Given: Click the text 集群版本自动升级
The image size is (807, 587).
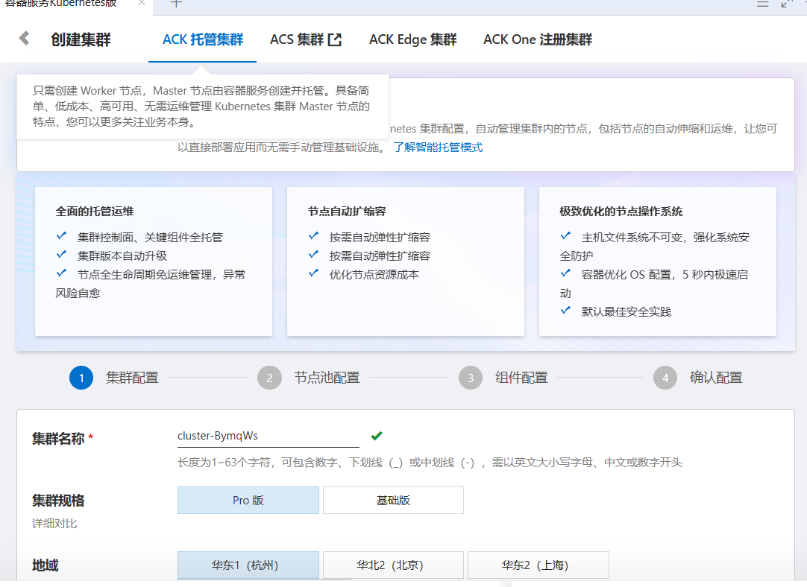Looking at the screenshot, I should 122,256.
